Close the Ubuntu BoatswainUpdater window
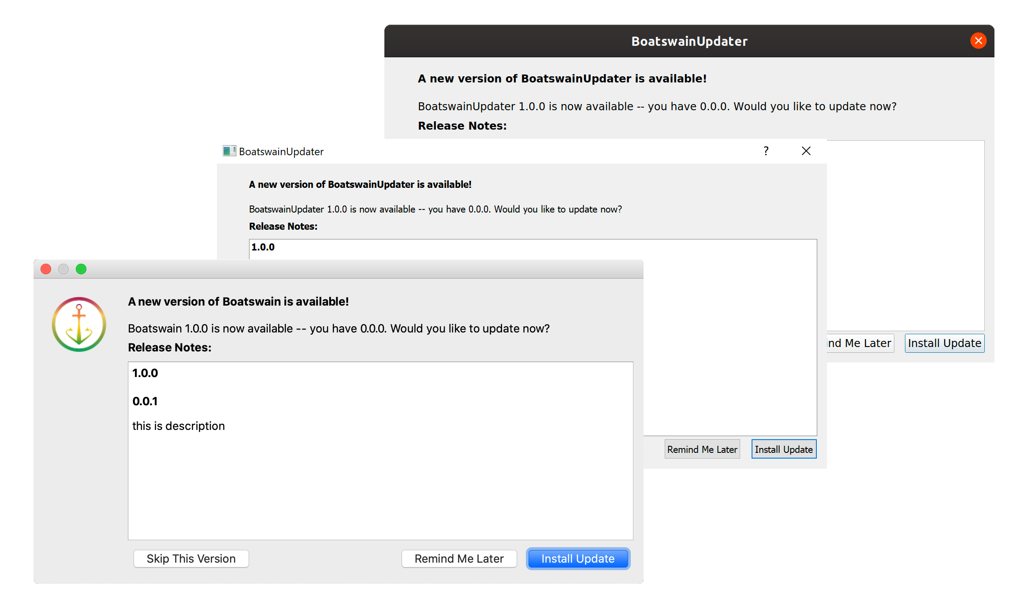The height and width of the screenshot is (616, 1035). pyautogui.click(x=978, y=41)
